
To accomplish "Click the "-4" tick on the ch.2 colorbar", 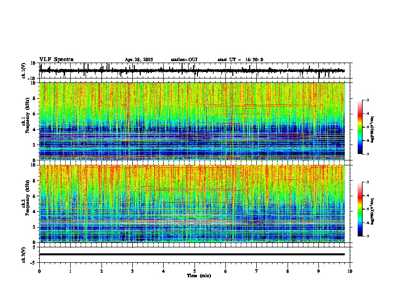I will (x=367, y=196).
